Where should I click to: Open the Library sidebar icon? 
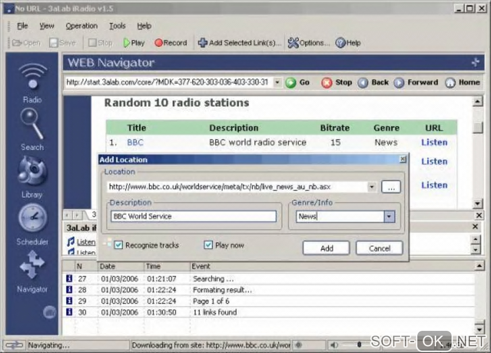click(32, 172)
